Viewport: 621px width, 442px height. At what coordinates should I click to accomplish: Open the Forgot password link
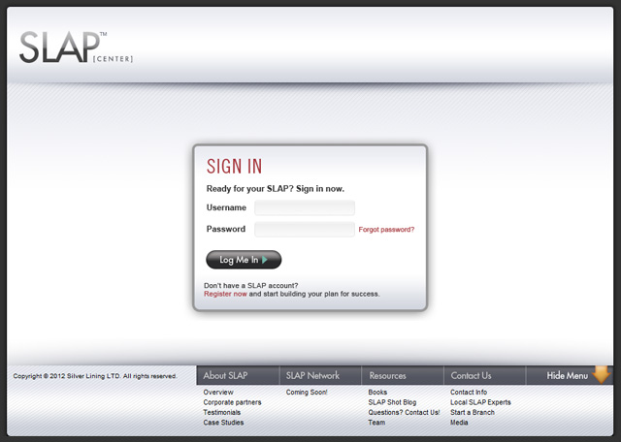(386, 230)
